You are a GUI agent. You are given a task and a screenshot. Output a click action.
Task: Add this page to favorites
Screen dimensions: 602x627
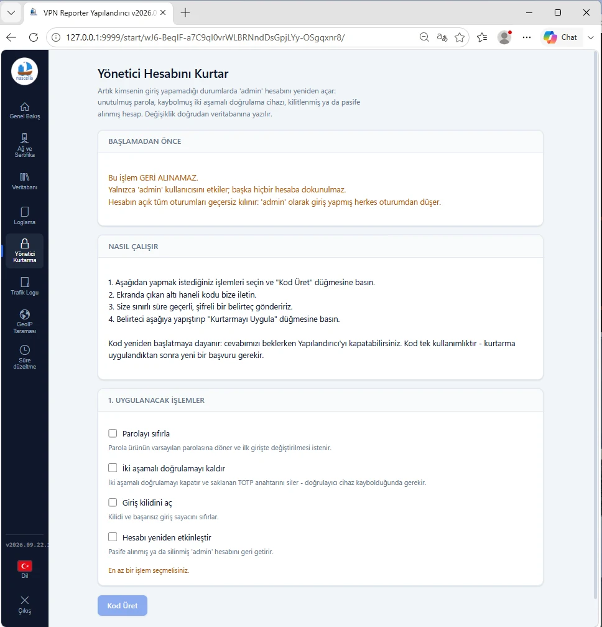(x=460, y=37)
